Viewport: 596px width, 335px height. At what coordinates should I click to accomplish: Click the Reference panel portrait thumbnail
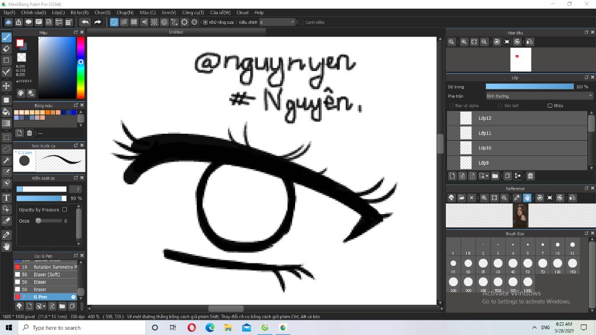tap(520, 215)
